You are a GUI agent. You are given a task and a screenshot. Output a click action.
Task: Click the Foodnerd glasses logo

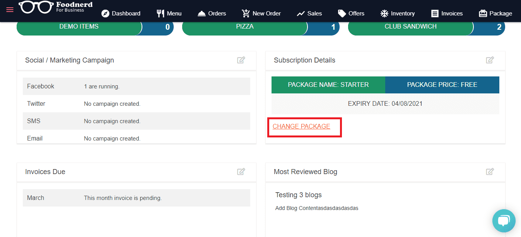[37, 7]
